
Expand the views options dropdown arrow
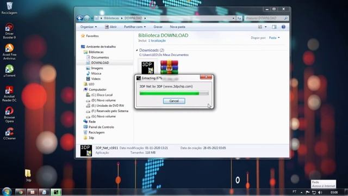click(x=266, y=27)
